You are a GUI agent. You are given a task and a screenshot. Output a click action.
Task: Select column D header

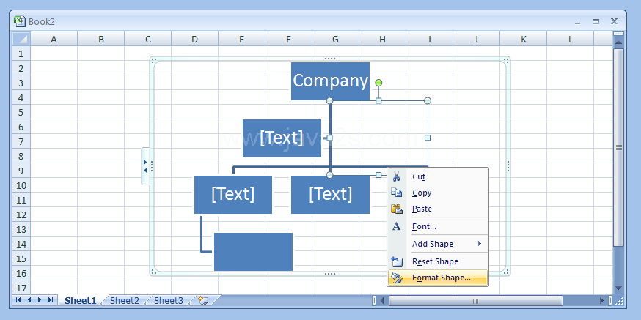click(194, 40)
